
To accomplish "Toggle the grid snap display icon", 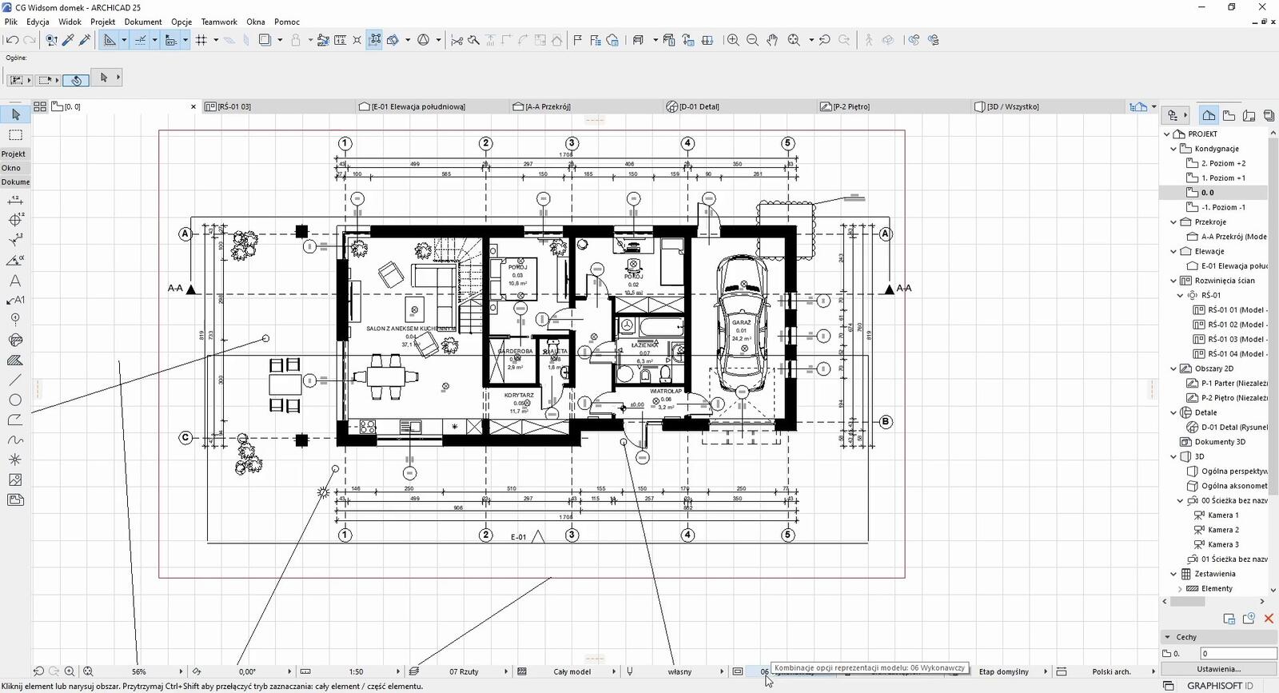I will point(201,40).
